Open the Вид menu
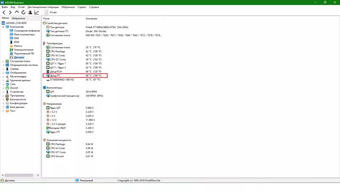 pos(13,7)
